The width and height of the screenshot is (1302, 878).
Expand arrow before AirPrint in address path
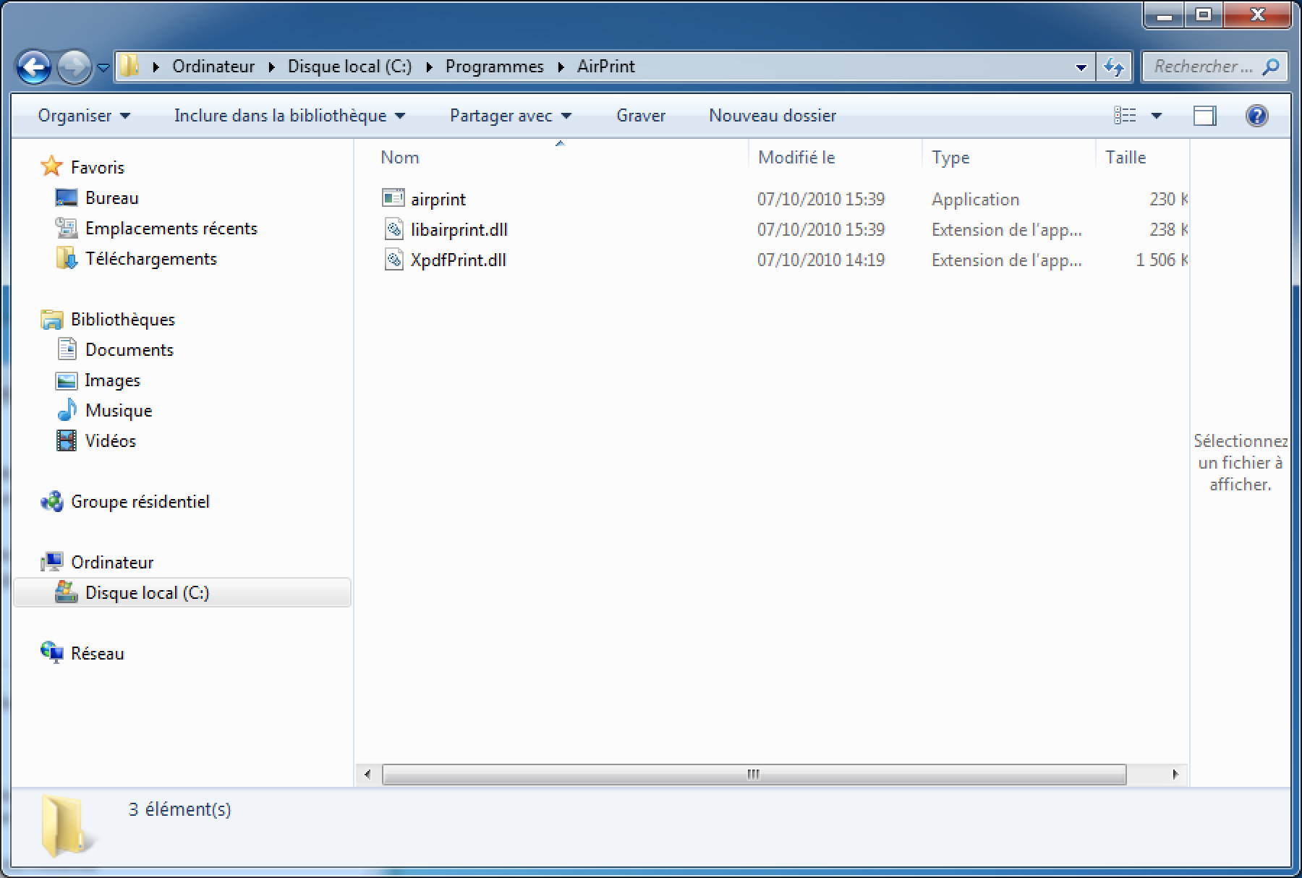coord(561,67)
